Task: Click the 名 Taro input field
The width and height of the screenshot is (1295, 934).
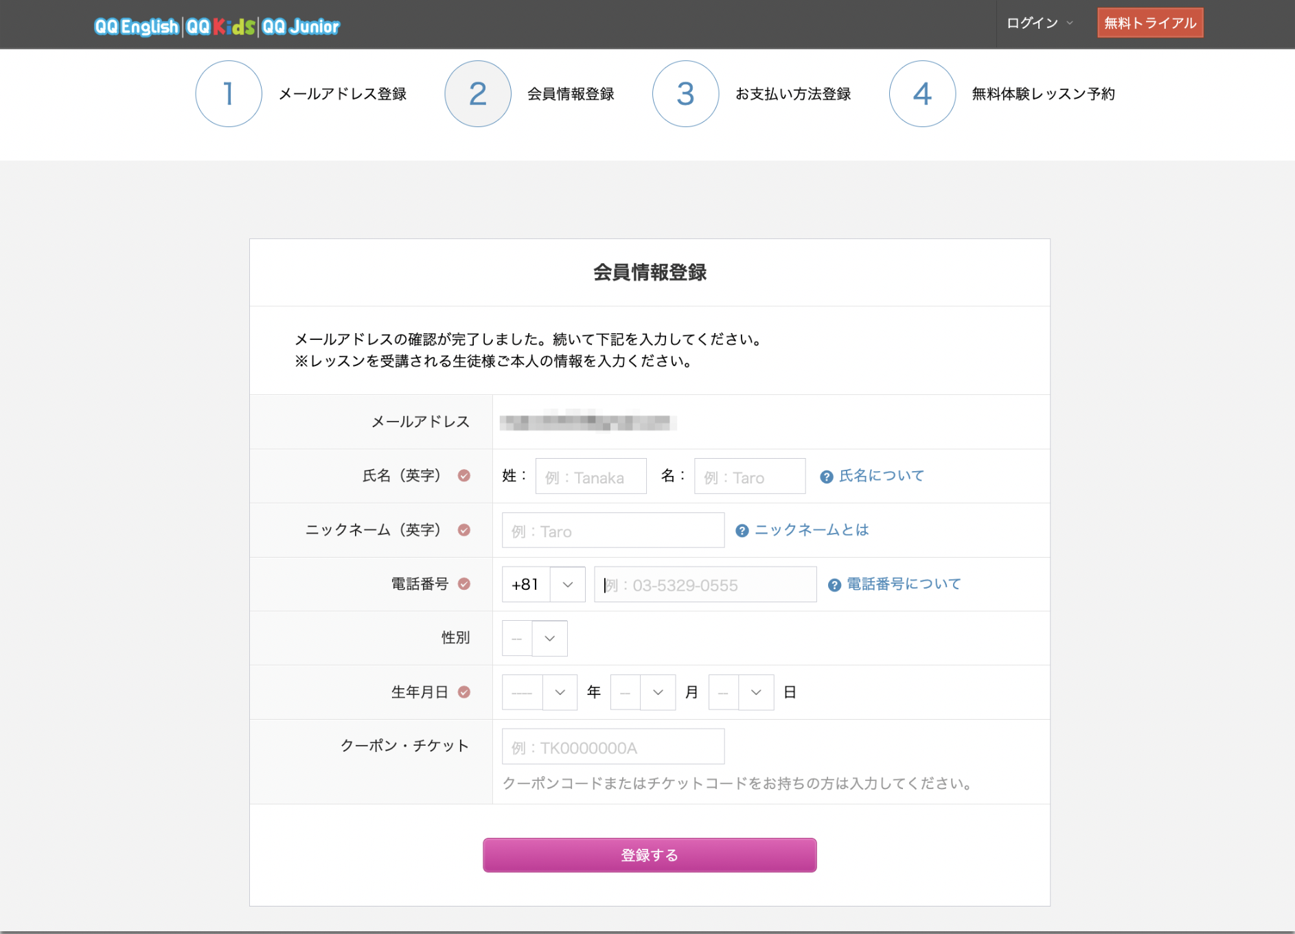Action: 750,476
